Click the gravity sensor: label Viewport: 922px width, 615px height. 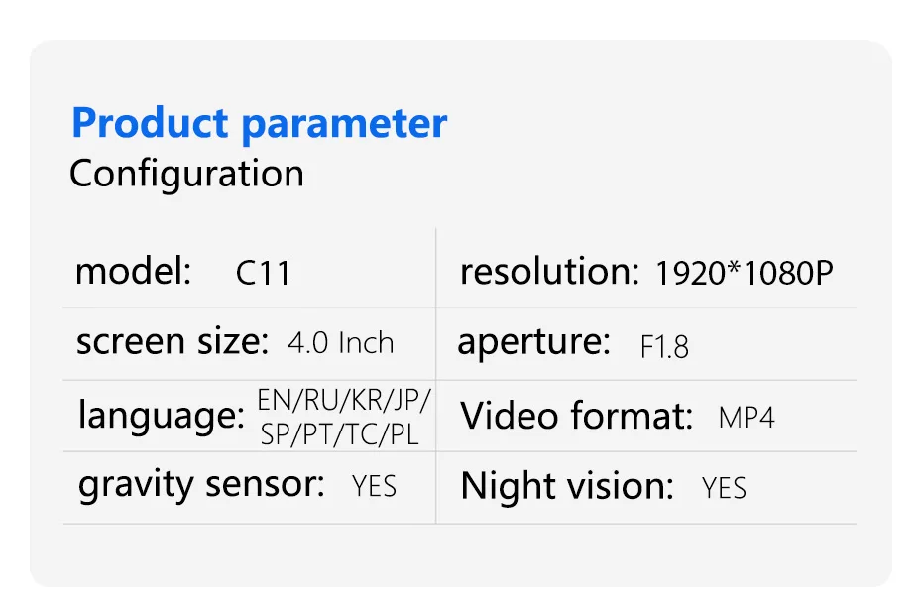coord(201,485)
